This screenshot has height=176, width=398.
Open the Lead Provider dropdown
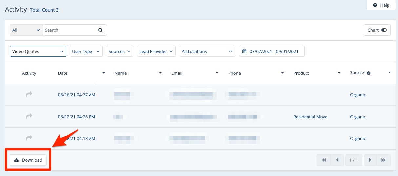pos(156,51)
